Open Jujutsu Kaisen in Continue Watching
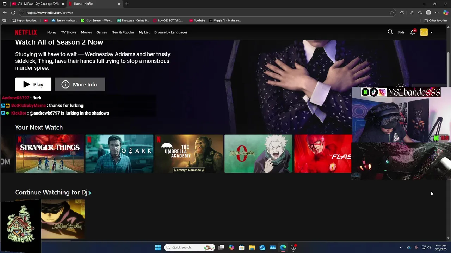The width and height of the screenshot is (451, 253). [63, 219]
